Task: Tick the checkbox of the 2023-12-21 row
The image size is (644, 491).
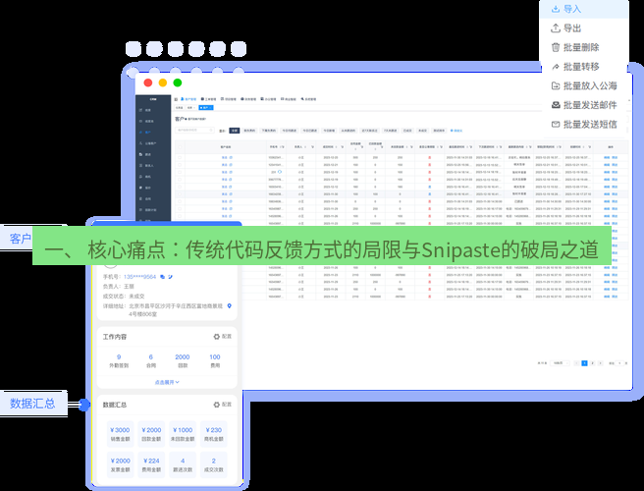Action: click(180, 165)
